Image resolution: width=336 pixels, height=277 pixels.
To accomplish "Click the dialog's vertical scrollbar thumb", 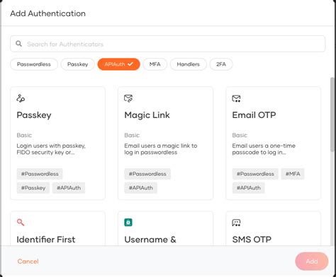I will [332, 114].
